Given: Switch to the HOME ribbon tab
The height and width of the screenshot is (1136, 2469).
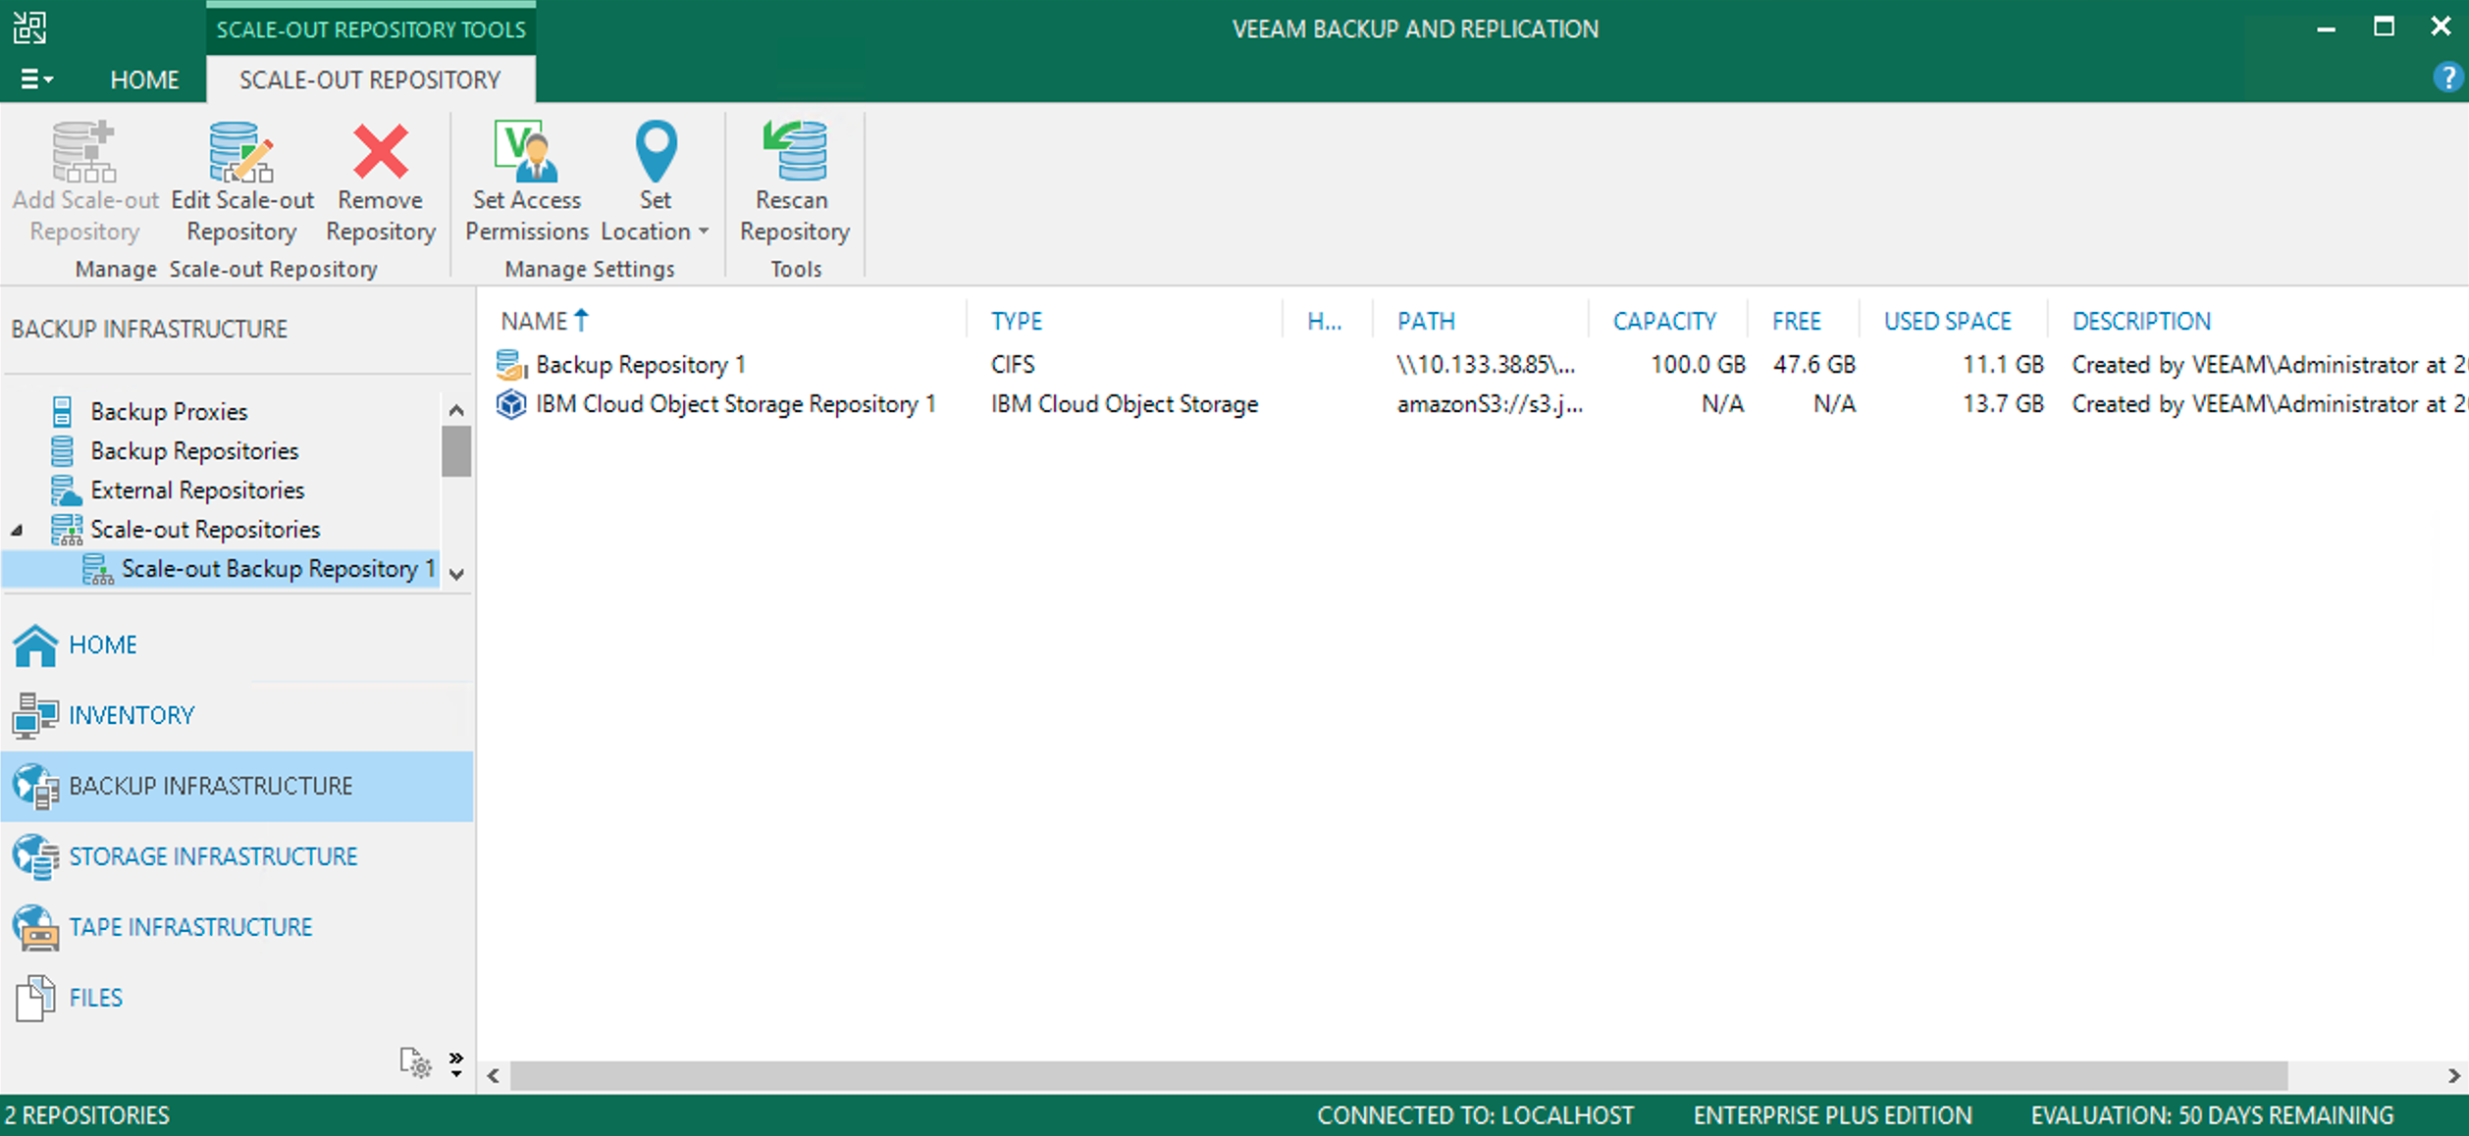Looking at the screenshot, I should tap(144, 79).
